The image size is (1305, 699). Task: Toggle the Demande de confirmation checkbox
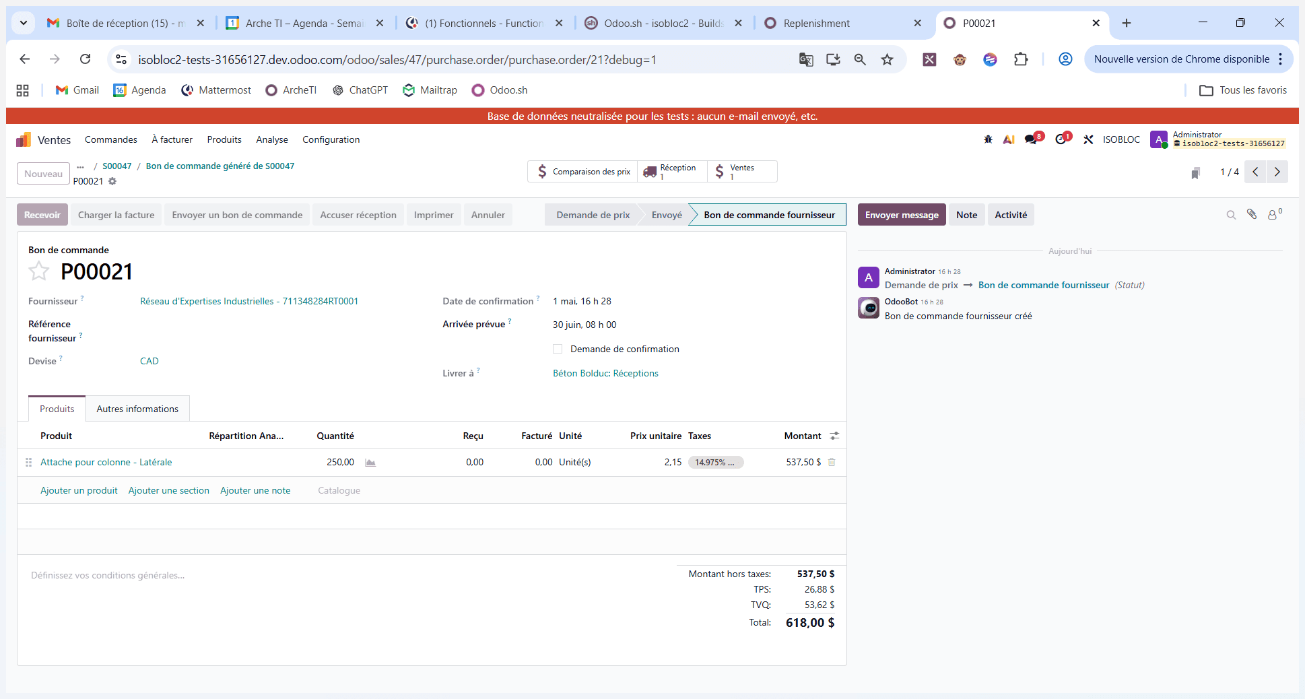point(558,349)
